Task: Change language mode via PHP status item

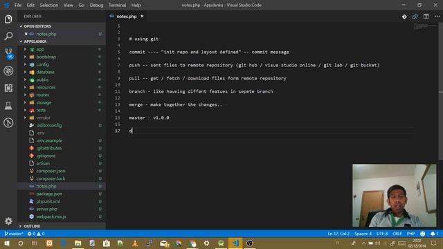Action: coord(410,234)
